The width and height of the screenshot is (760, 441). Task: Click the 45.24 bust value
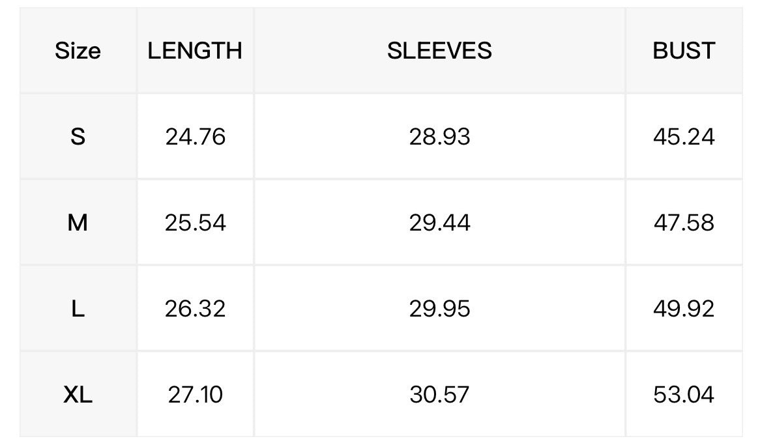(x=684, y=137)
